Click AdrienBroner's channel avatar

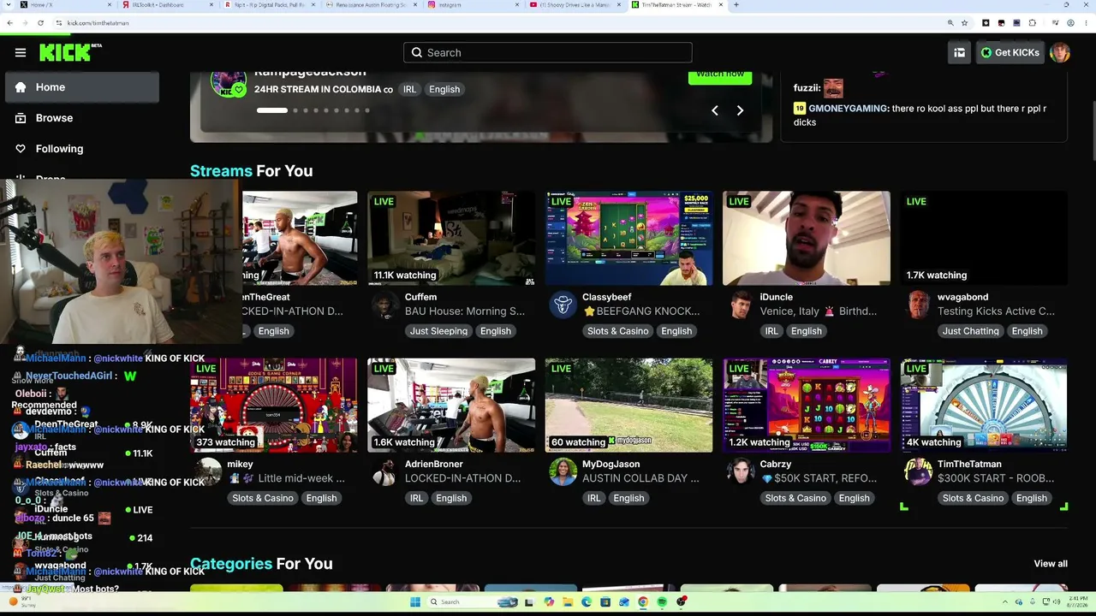coord(384,471)
